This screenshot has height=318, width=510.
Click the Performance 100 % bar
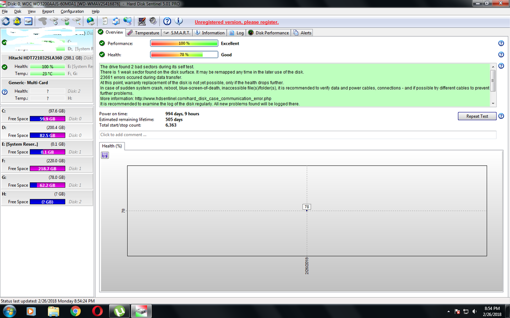click(x=184, y=43)
